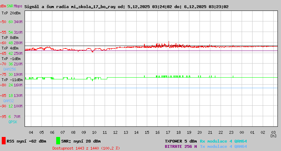Click the 'SNR: nyní 28 dBm' label

point(81,141)
